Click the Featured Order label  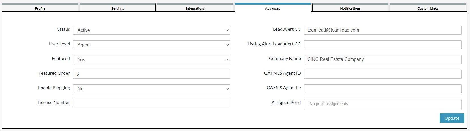tap(54, 73)
